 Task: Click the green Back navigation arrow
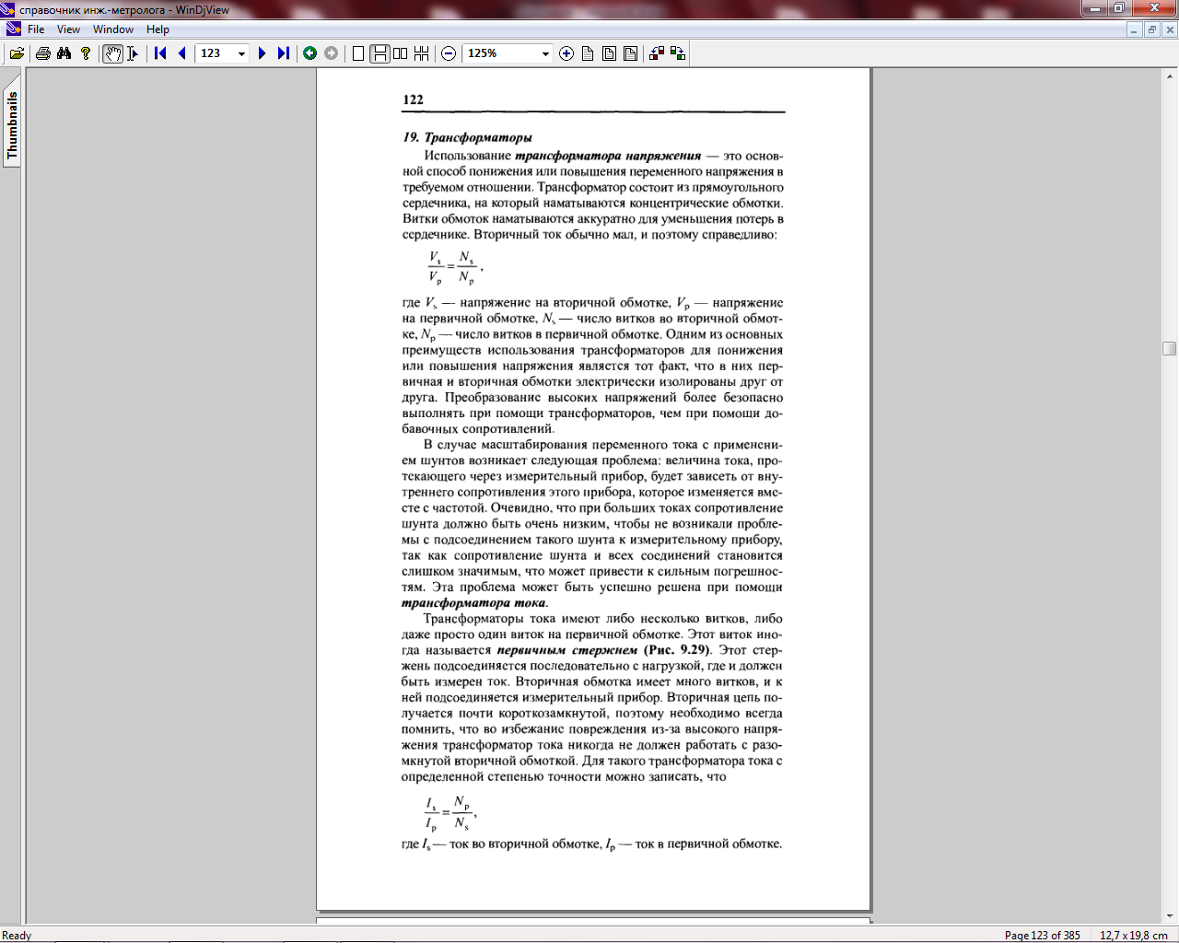click(310, 53)
